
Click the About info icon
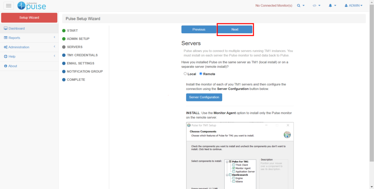(5, 66)
